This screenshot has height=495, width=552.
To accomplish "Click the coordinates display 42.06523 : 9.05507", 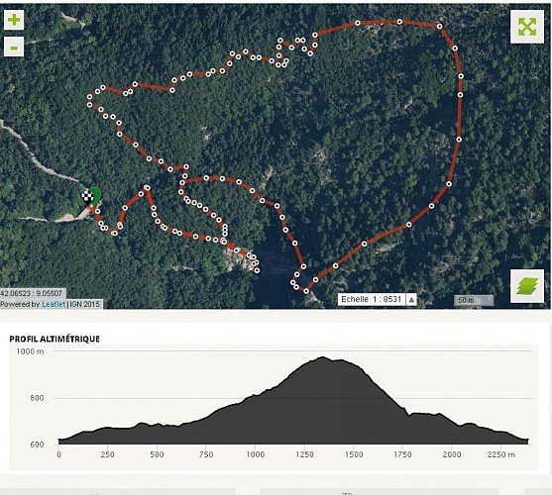I will pos(32,293).
